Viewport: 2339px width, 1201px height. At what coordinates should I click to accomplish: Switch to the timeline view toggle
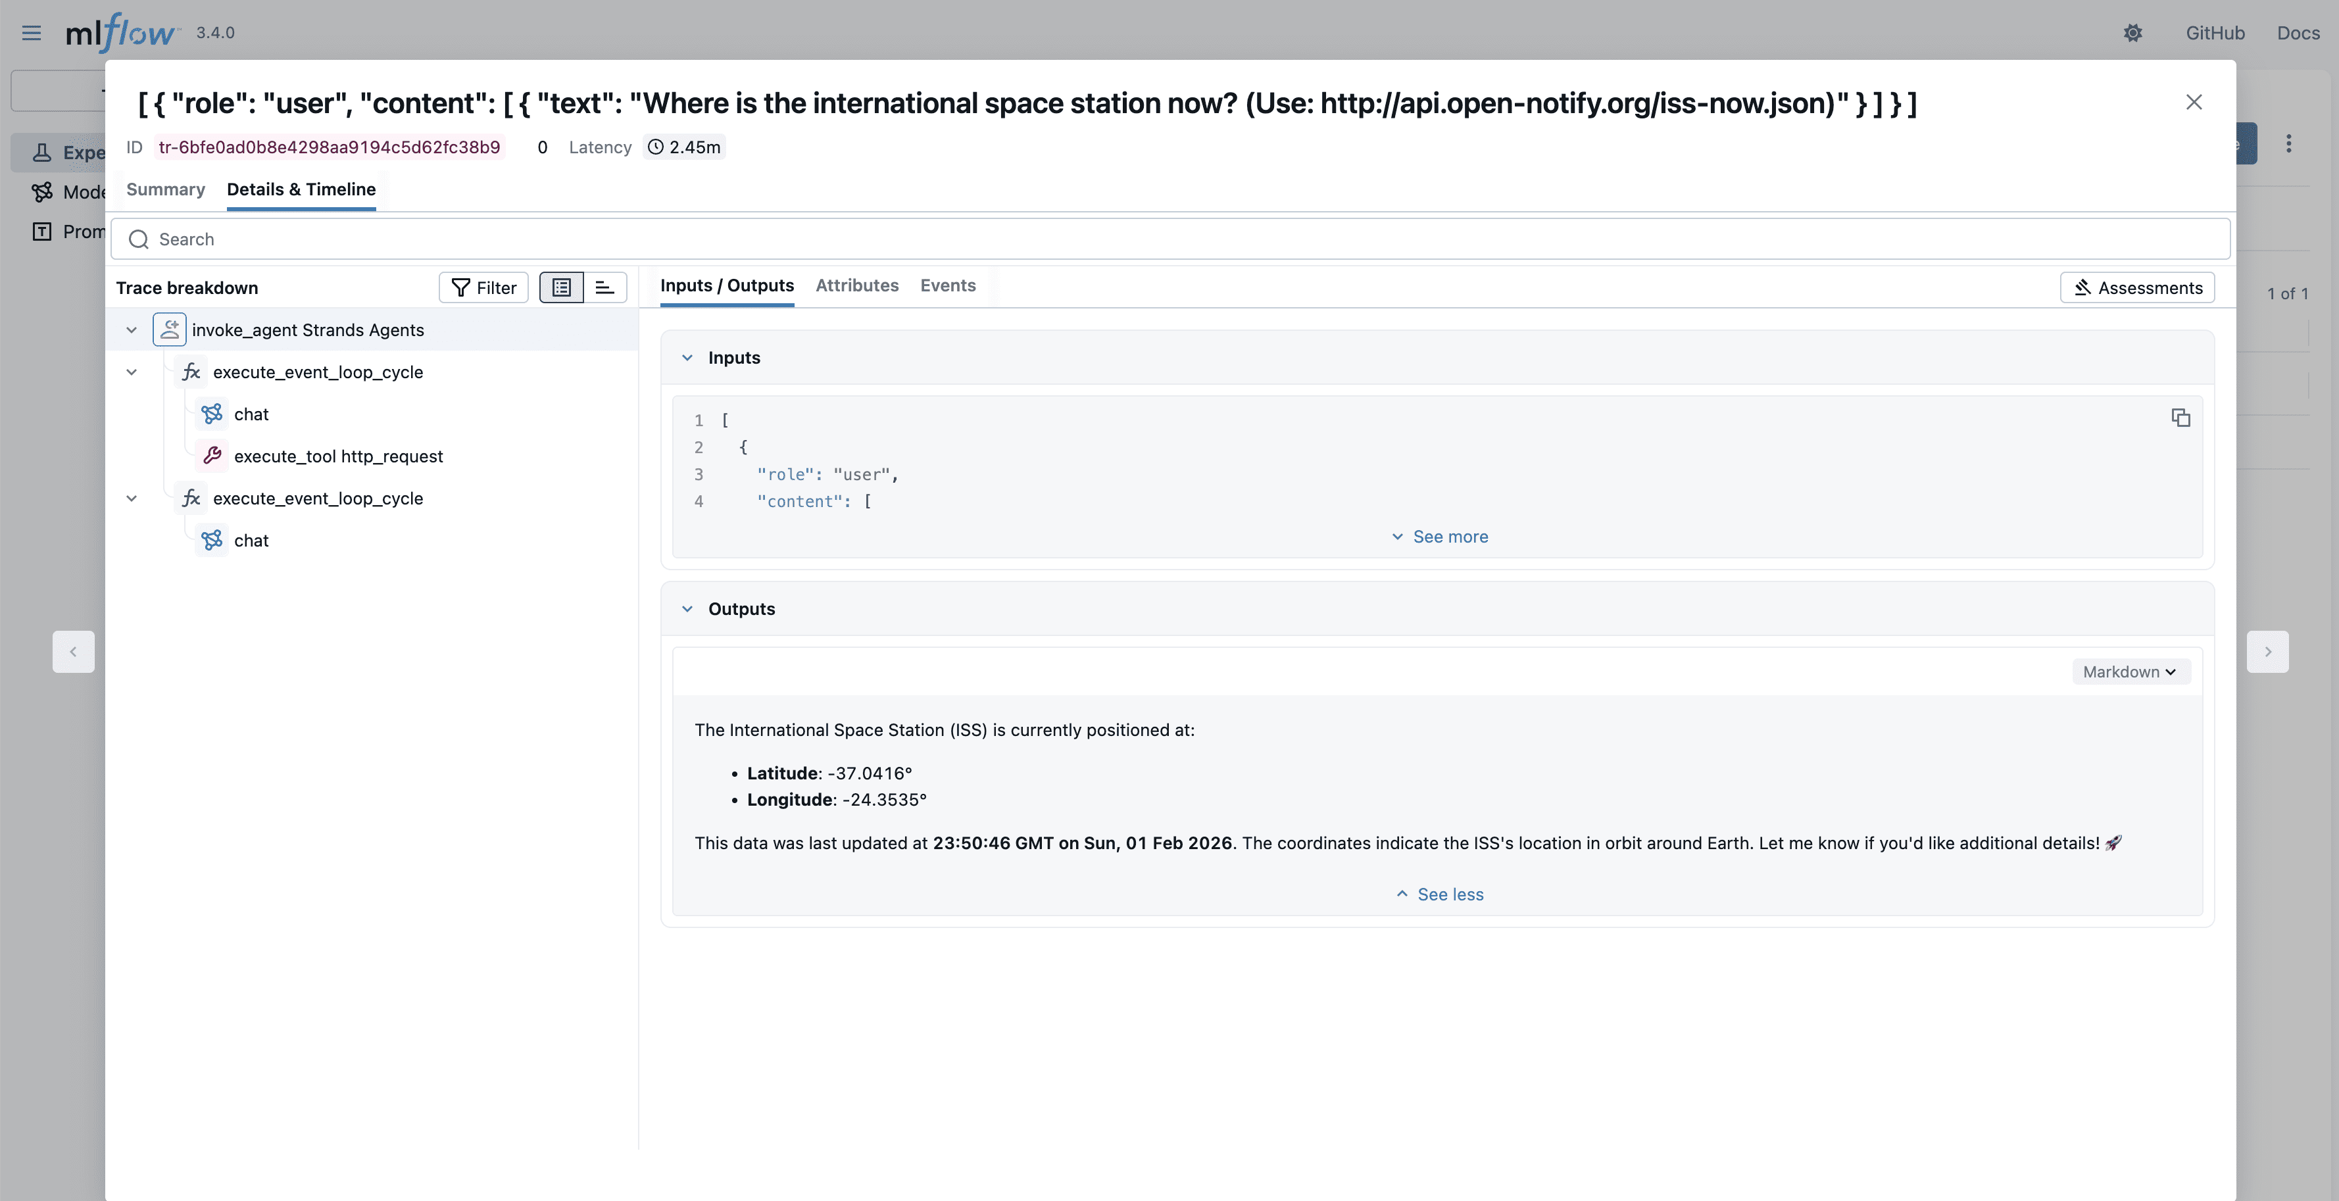(x=604, y=287)
